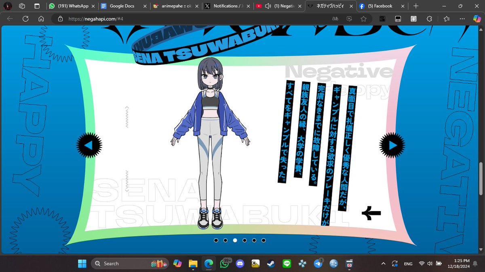Viewport: 485px width, 272px height.
Task: Add this page to favorites via the star
Action: 363,19
